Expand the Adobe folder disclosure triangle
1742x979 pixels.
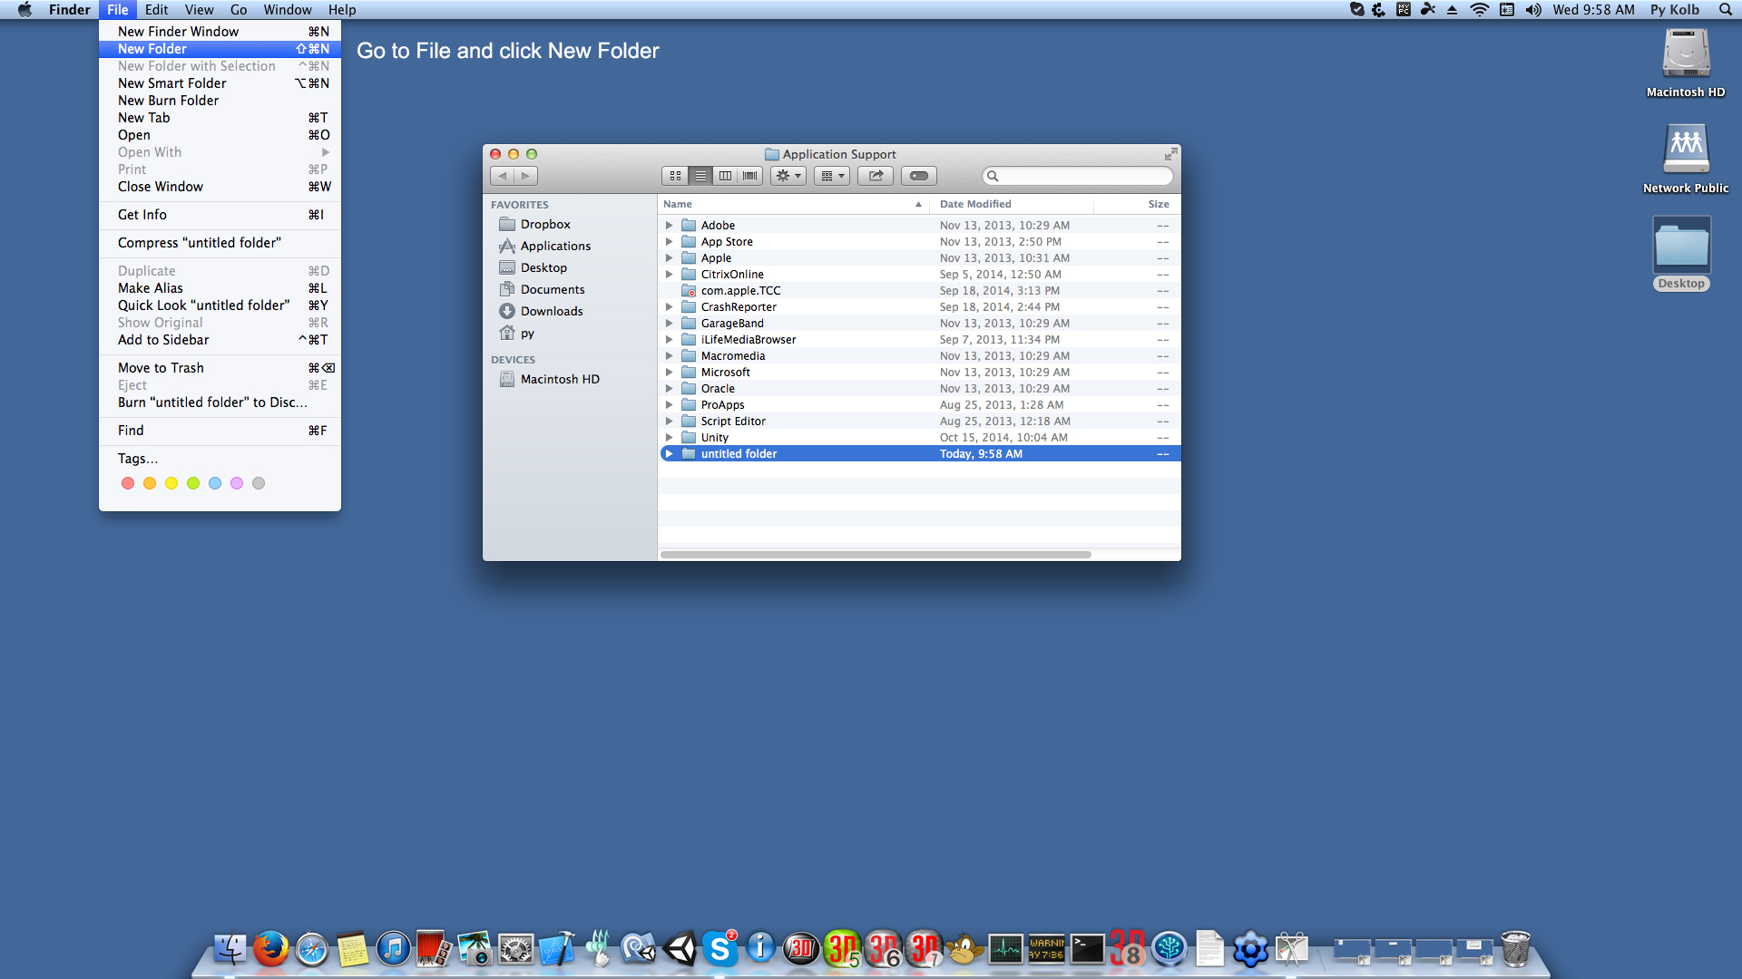(x=669, y=224)
